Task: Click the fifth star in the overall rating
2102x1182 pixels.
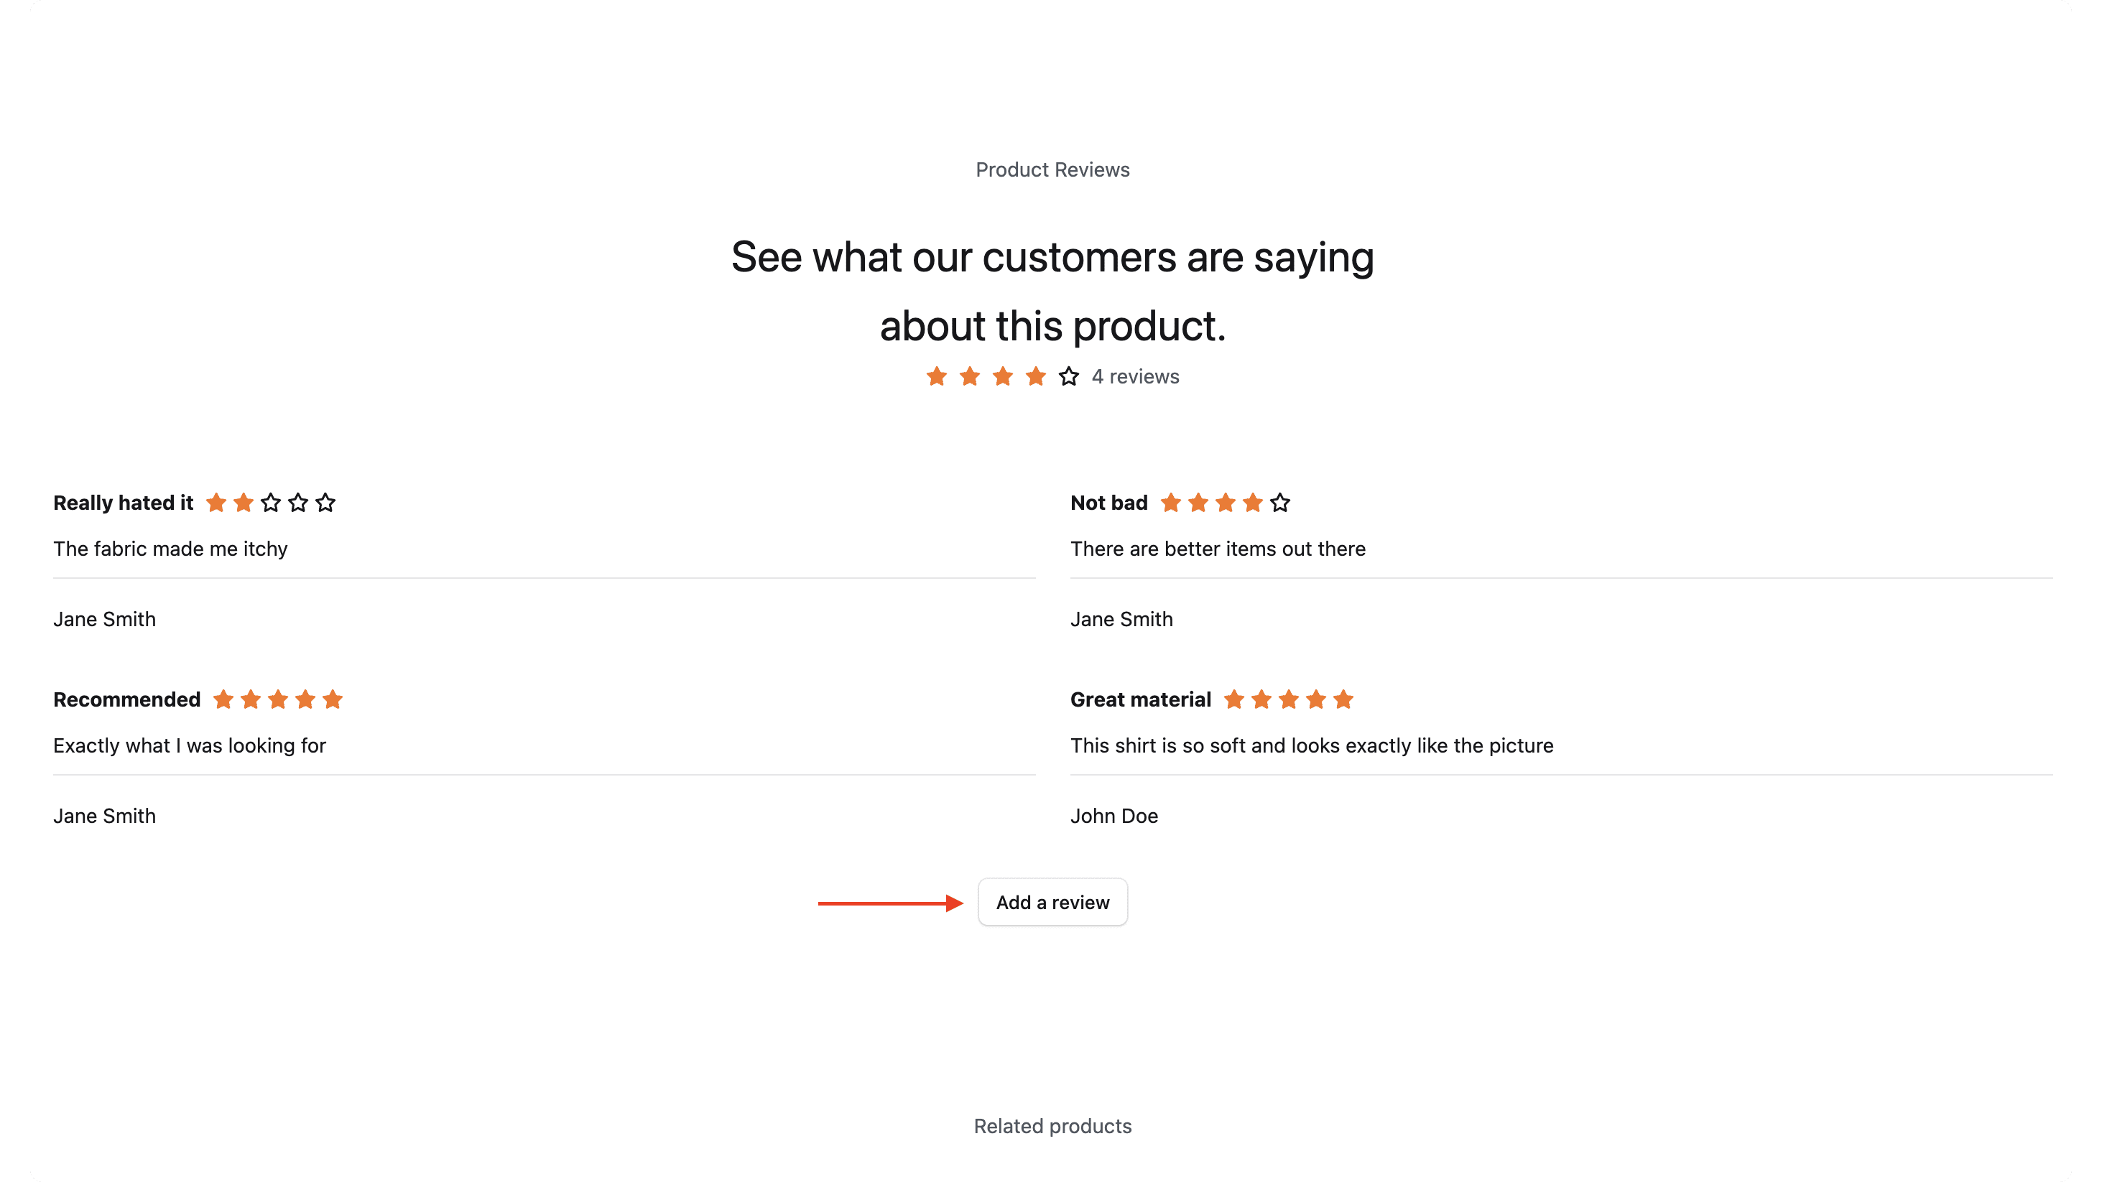Action: [x=1068, y=376]
